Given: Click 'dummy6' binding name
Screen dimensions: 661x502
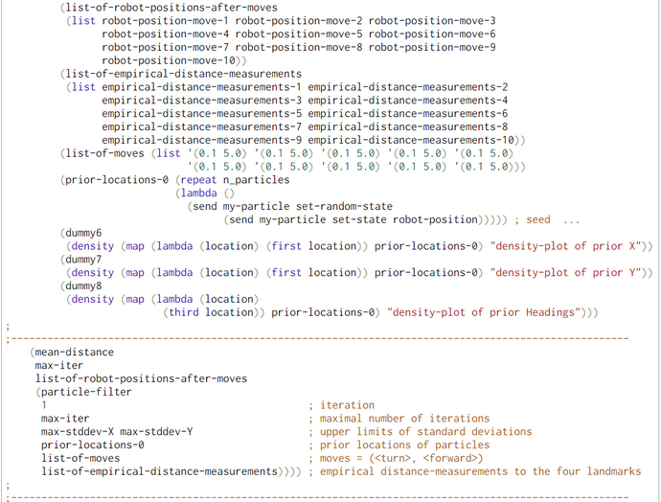Looking at the screenshot, I should coord(83,233).
